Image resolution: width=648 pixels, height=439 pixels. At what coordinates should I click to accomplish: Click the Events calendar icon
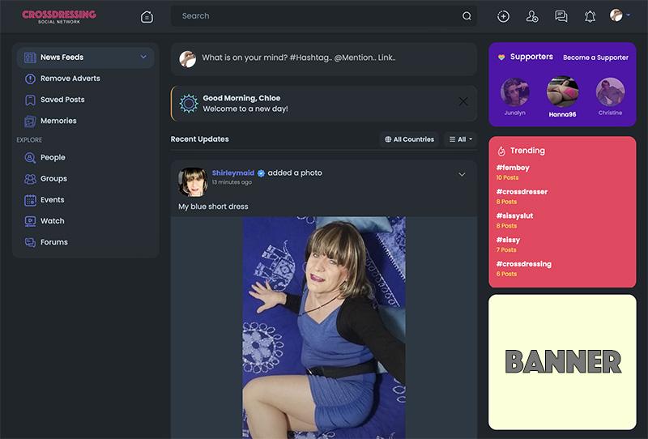[x=30, y=200]
